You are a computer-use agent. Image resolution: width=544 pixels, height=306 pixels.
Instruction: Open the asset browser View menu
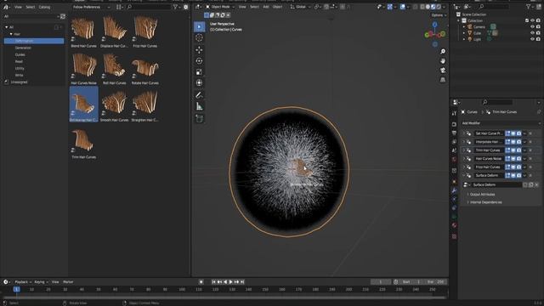(18, 7)
